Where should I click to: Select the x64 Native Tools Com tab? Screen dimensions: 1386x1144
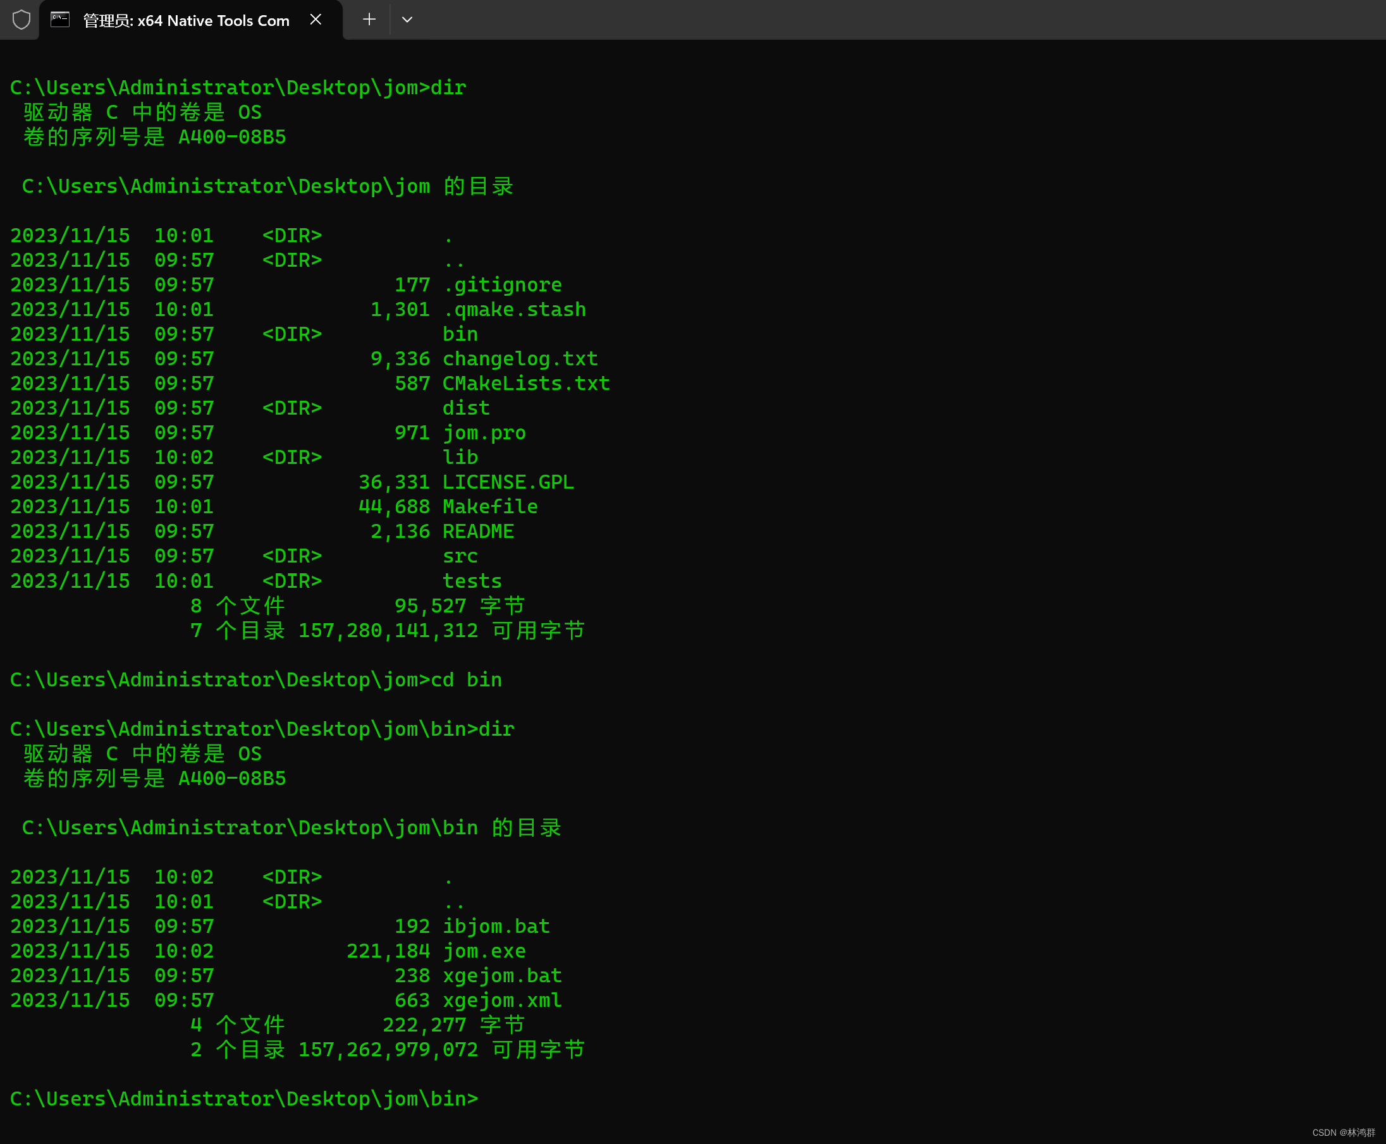[186, 21]
